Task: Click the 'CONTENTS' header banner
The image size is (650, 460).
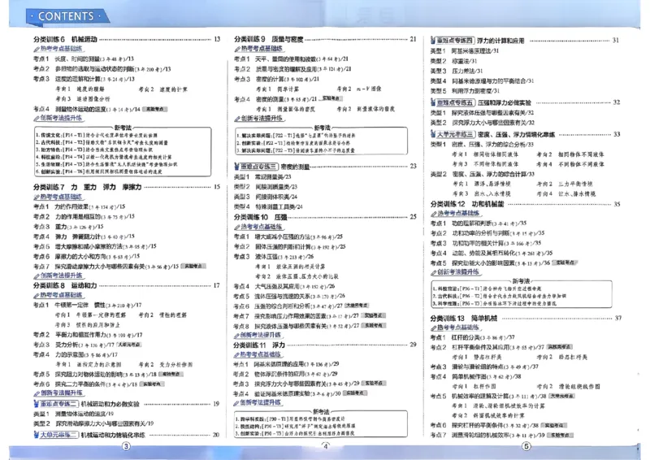Action: (x=67, y=16)
